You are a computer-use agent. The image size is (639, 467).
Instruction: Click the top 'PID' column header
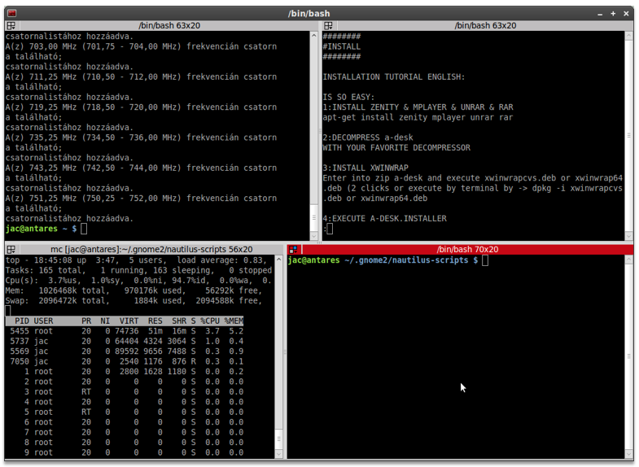coord(22,321)
